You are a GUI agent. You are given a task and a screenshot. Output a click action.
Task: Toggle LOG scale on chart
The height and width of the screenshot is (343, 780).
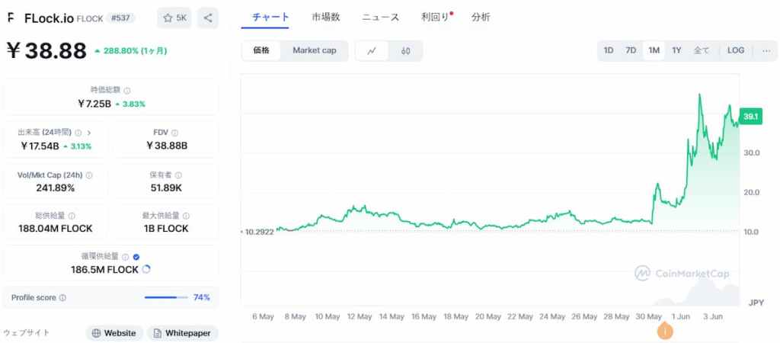tap(735, 51)
